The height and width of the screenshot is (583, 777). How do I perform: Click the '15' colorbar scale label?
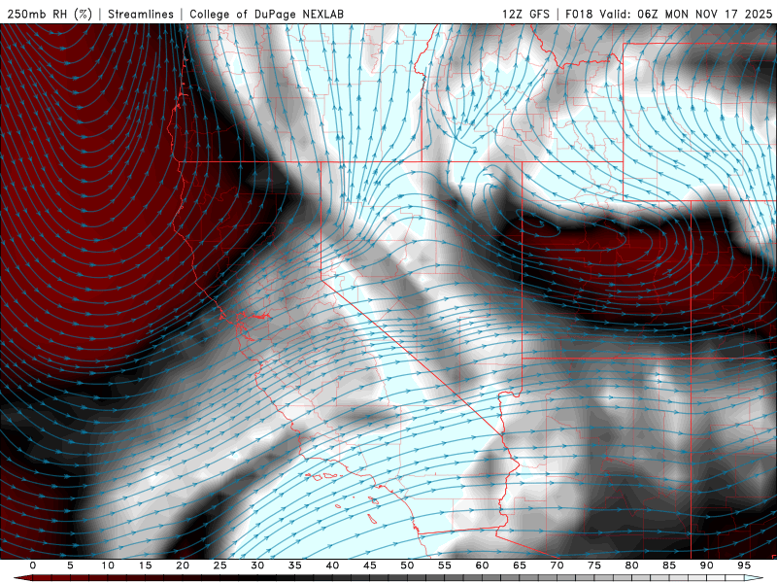pyautogui.click(x=145, y=566)
